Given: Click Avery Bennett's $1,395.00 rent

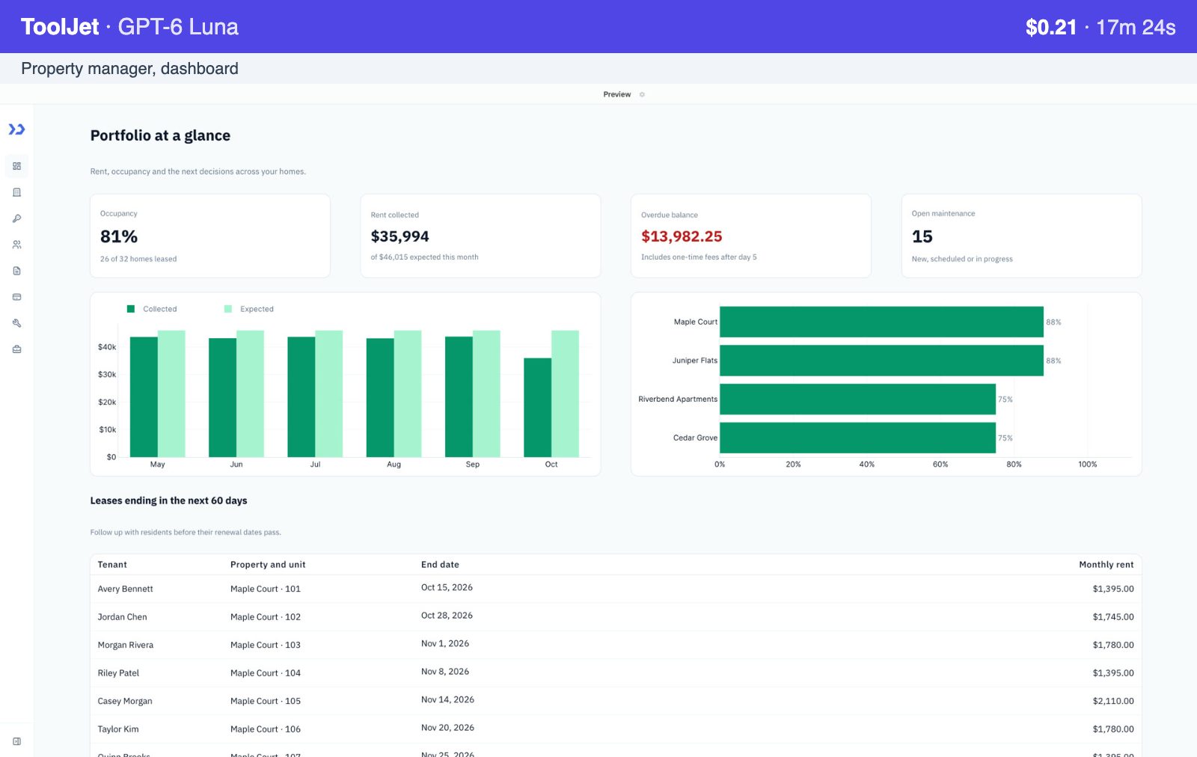Looking at the screenshot, I should tap(1113, 589).
